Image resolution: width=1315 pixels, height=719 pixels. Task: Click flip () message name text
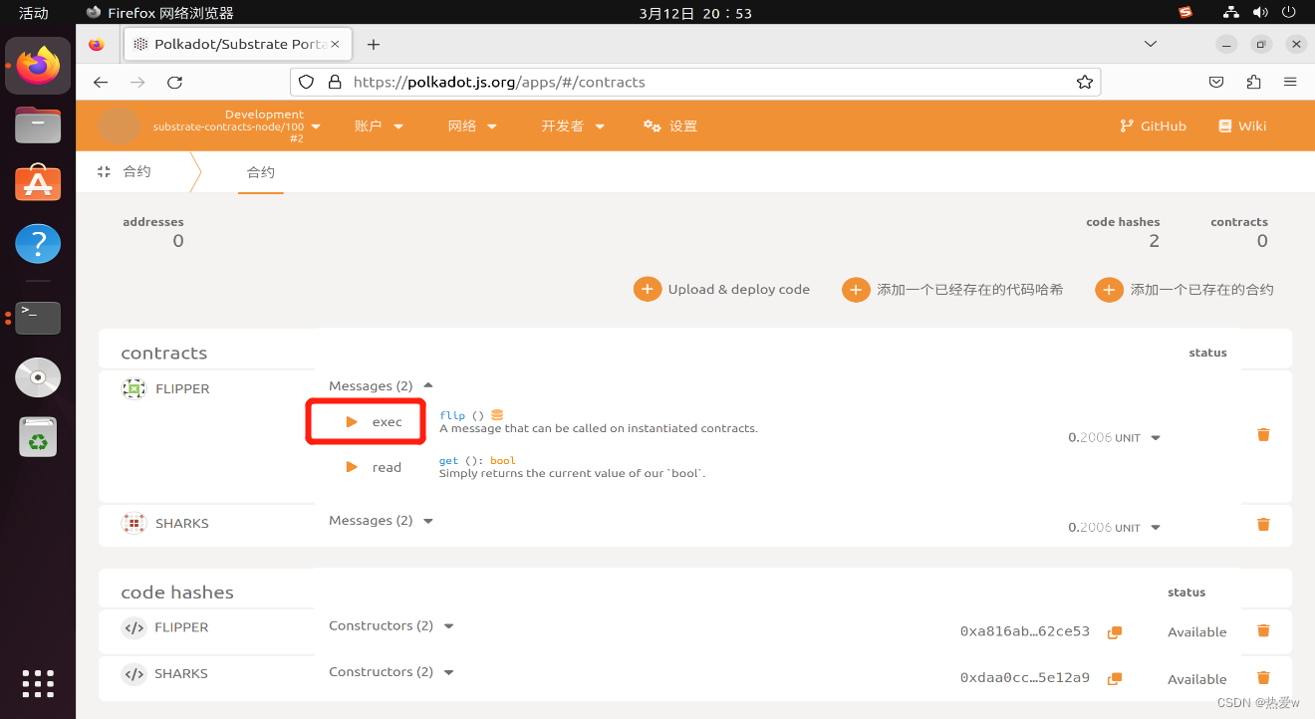pos(461,415)
